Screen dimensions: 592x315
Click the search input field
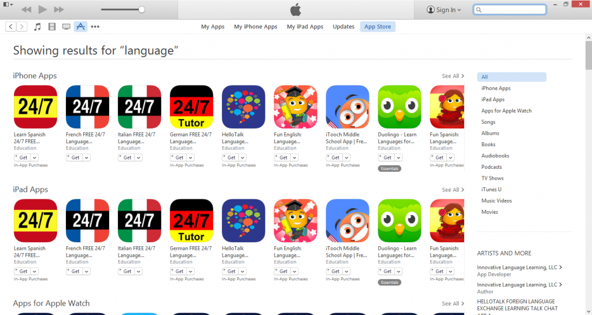(510, 10)
